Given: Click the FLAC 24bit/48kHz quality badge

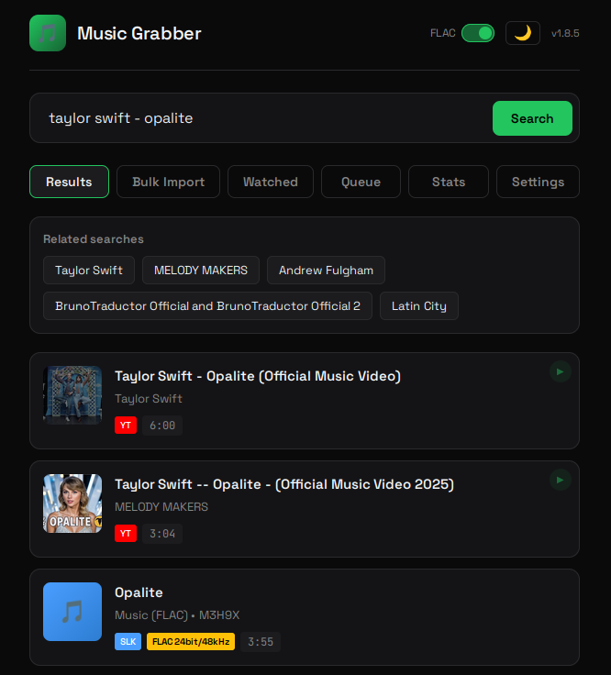Looking at the screenshot, I should [191, 642].
